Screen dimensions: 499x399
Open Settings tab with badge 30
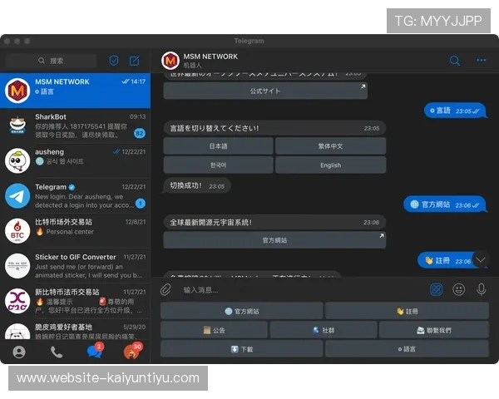coord(132,352)
